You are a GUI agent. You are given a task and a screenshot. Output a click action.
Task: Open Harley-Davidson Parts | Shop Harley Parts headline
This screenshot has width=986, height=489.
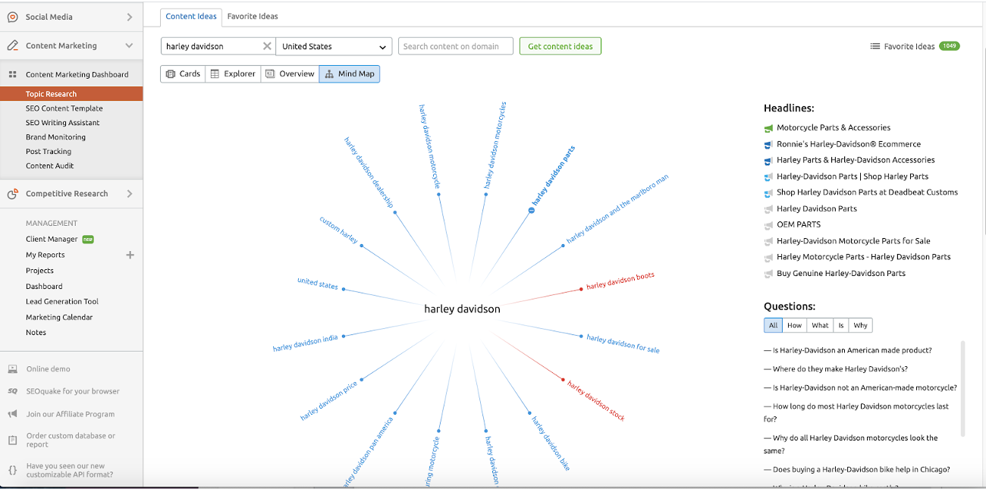click(x=853, y=177)
